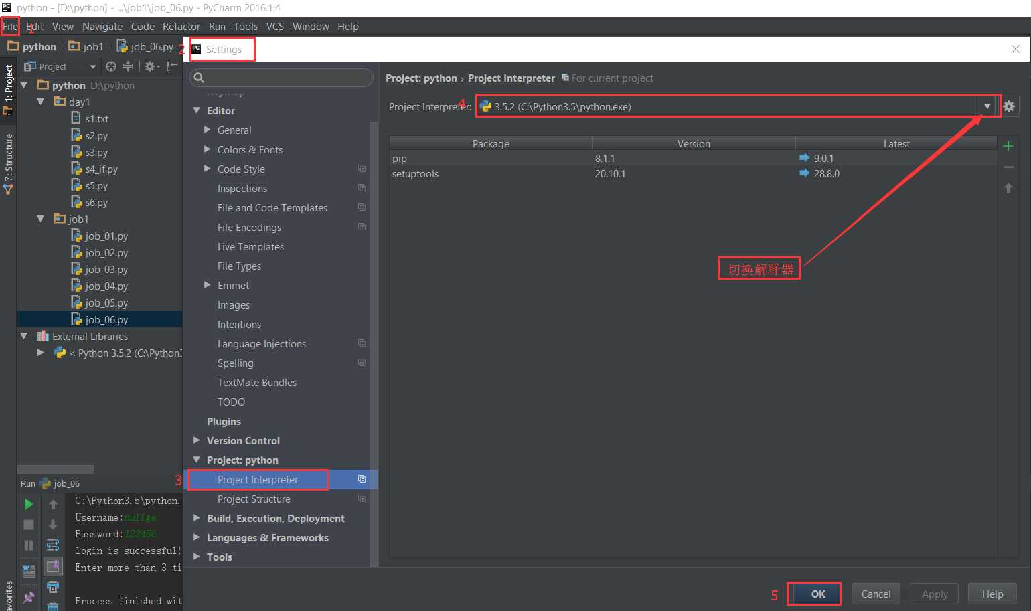Click the restore layout icon in Run panel
Image resolution: width=1031 pixels, height=611 pixels.
pyautogui.click(x=29, y=571)
